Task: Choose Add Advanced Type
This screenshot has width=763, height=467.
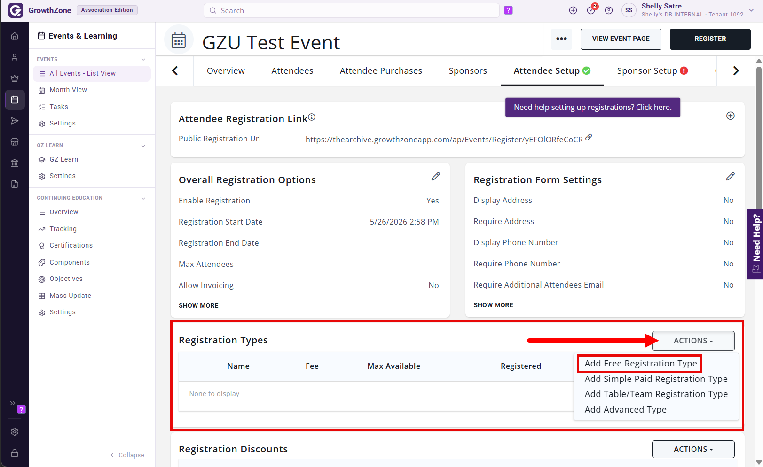Action: 625,409
